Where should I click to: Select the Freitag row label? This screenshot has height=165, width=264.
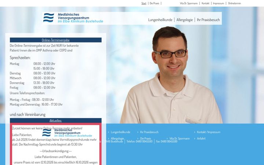14,88
